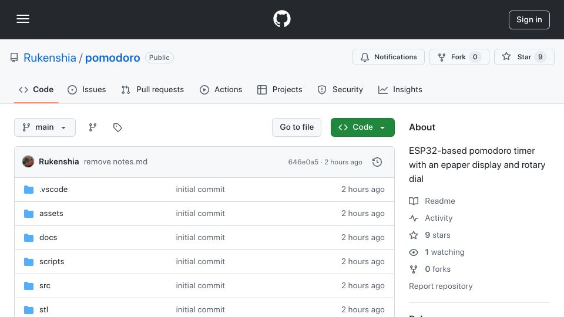The height and width of the screenshot is (317, 564).
Task: Click the Sign in button
Action: pos(529,20)
